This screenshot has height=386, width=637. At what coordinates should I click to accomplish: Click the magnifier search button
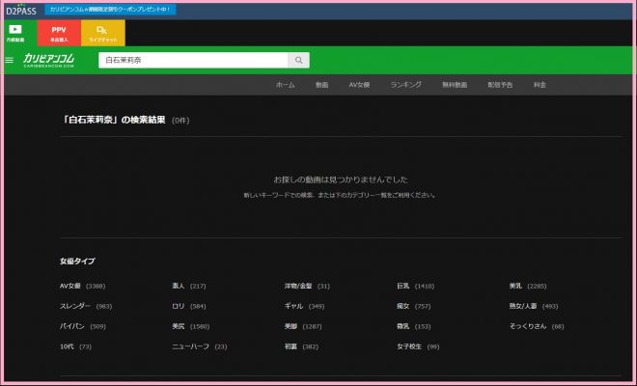pyautogui.click(x=298, y=60)
